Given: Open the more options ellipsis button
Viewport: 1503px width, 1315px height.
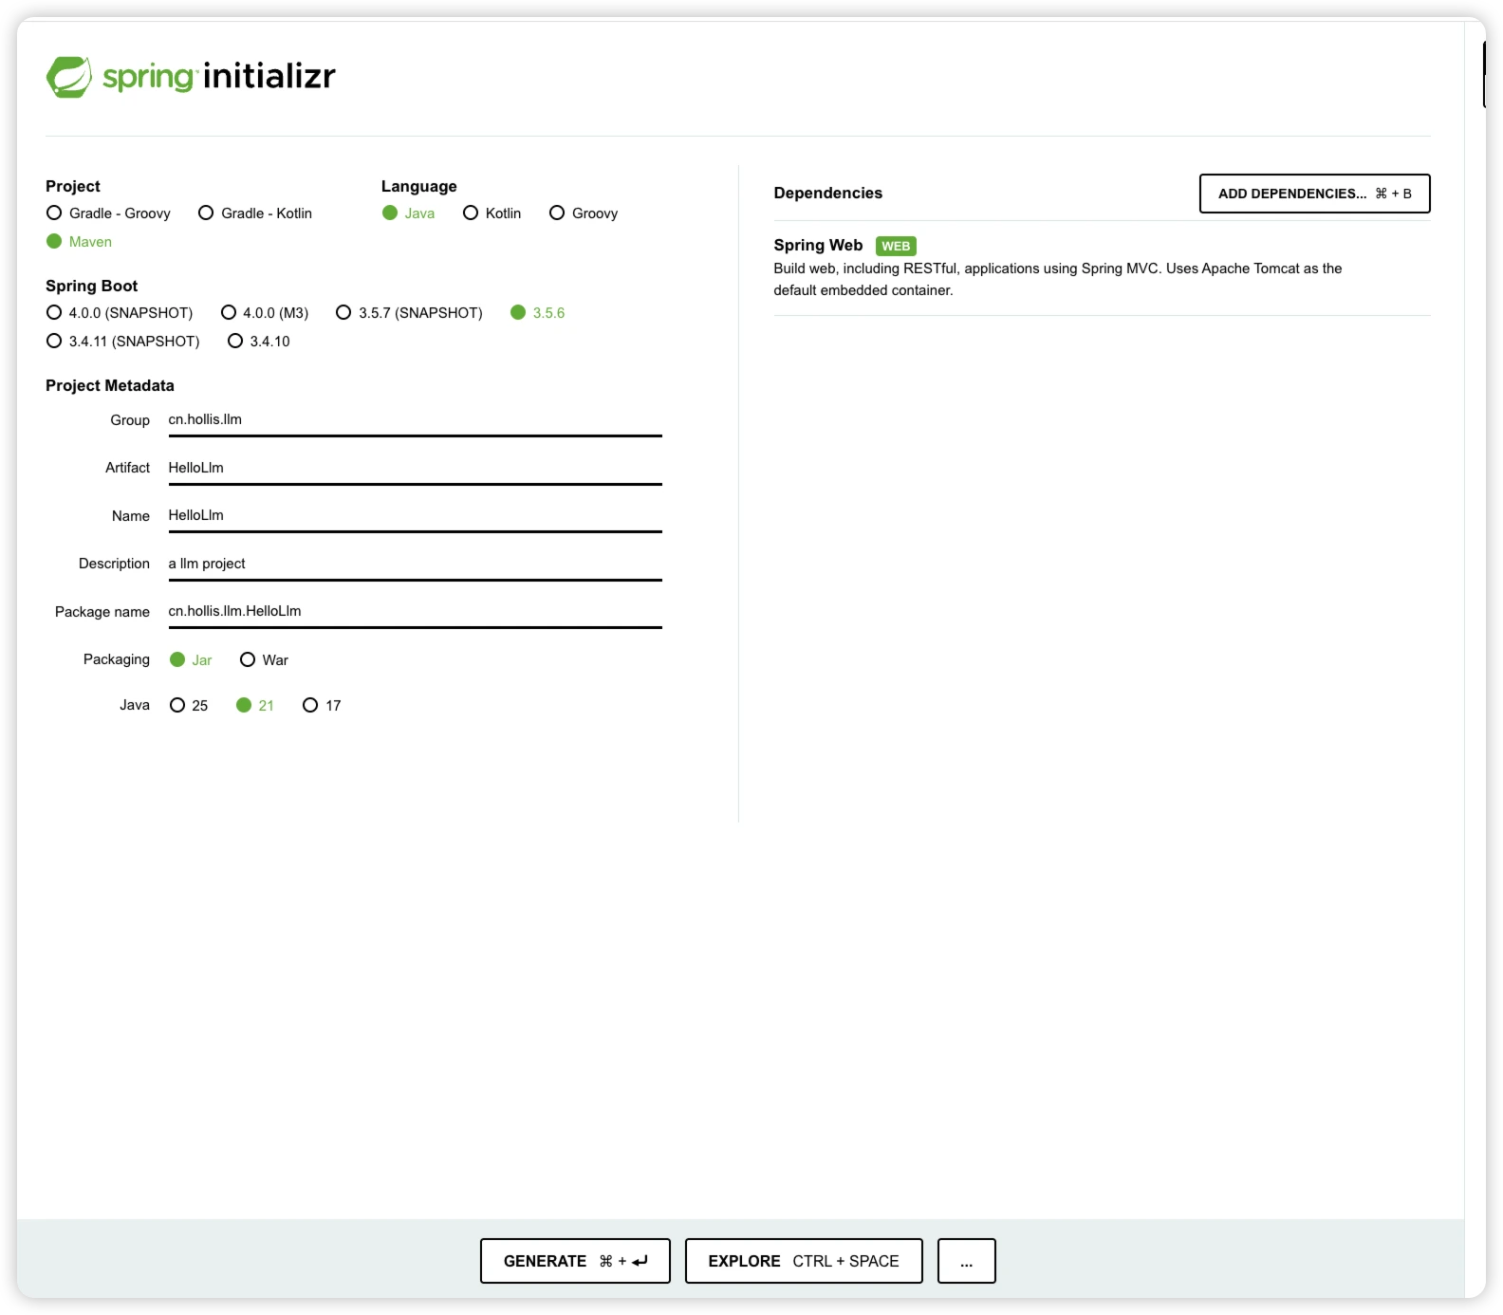Looking at the screenshot, I should (x=966, y=1261).
